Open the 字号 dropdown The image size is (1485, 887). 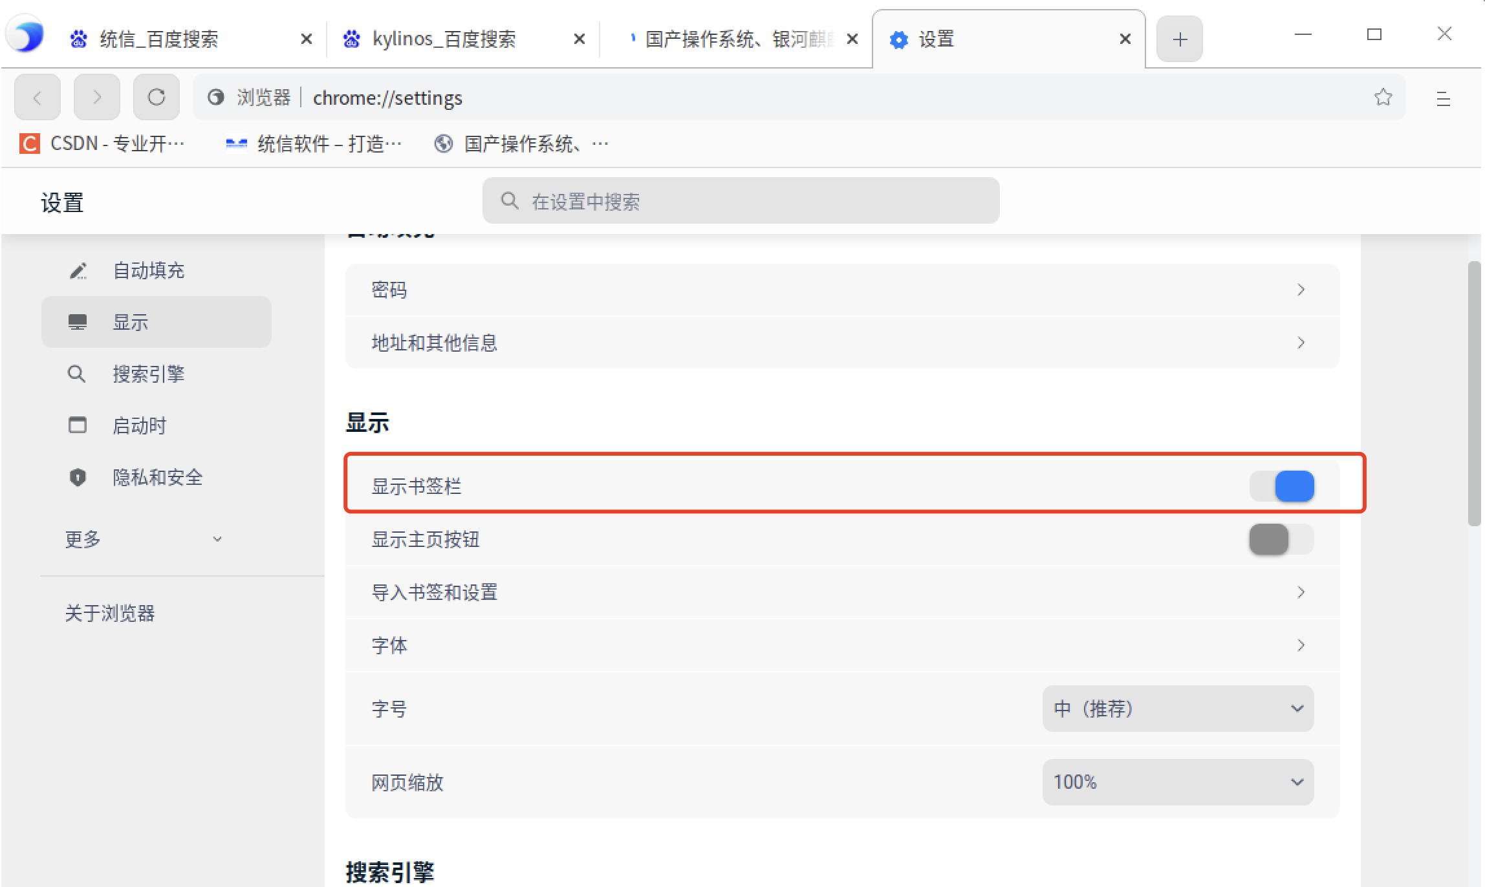[1178, 709]
